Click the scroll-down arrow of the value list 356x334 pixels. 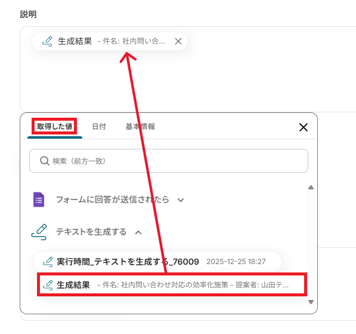coord(311,302)
